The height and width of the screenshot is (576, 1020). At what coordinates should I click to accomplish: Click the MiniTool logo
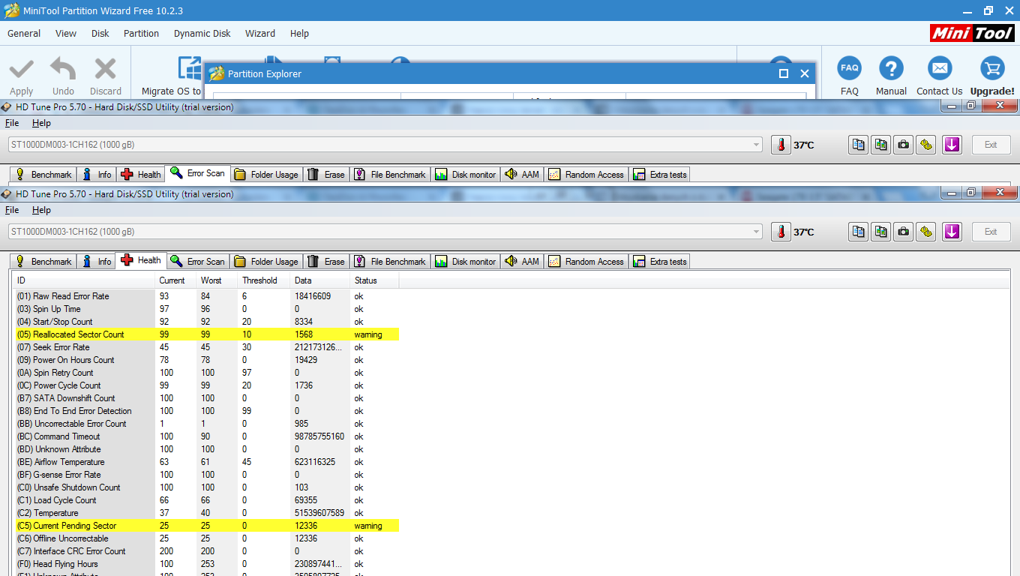pyautogui.click(x=972, y=33)
